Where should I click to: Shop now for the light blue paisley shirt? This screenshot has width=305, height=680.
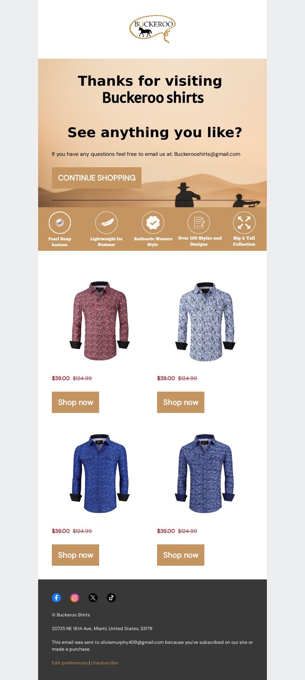181,402
